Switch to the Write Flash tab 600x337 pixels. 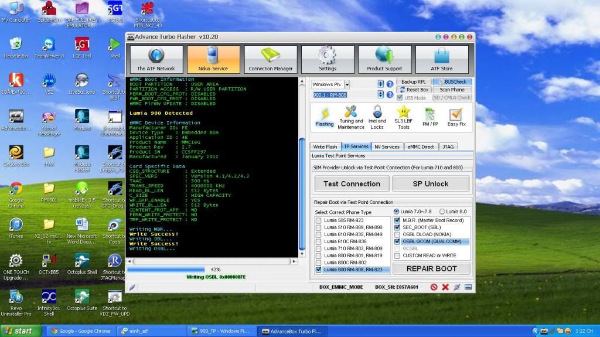click(325, 147)
